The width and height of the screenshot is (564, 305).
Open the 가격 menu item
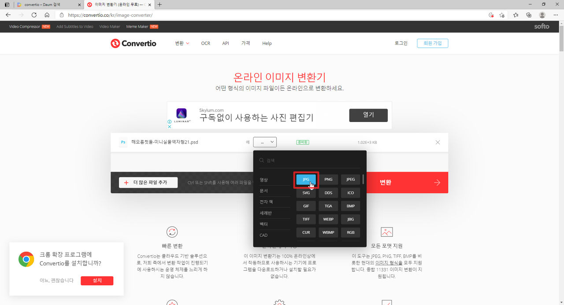[245, 43]
